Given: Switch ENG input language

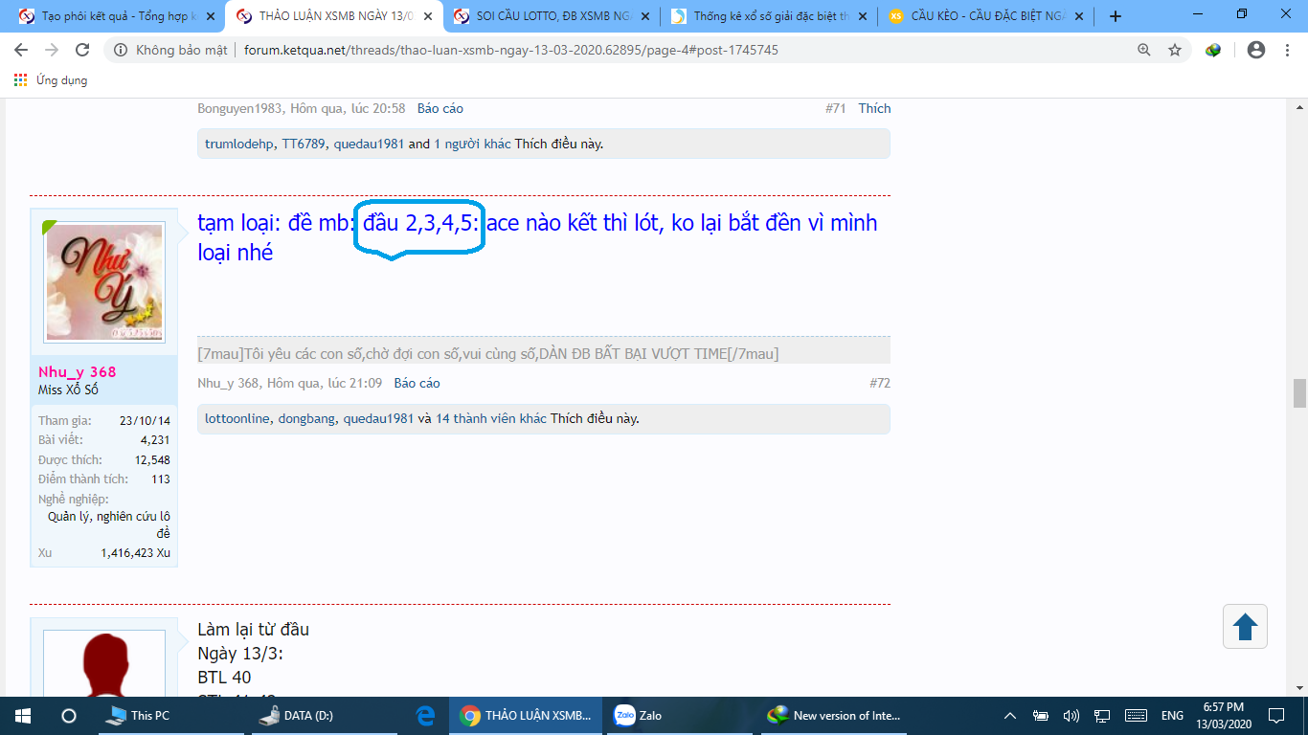Looking at the screenshot, I should point(1172,715).
